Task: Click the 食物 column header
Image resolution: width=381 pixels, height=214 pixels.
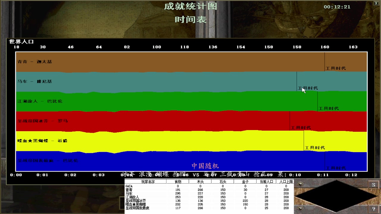Action: (x=178, y=182)
